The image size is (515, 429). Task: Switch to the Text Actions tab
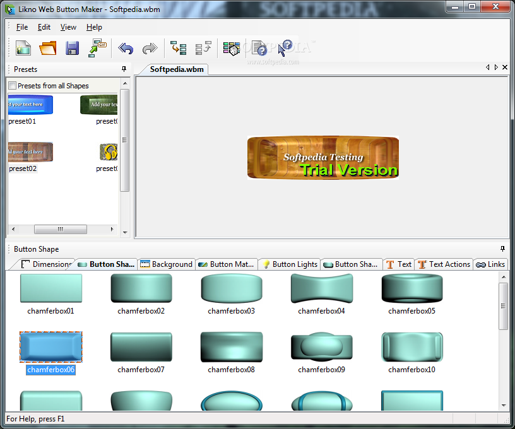point(444,264)
